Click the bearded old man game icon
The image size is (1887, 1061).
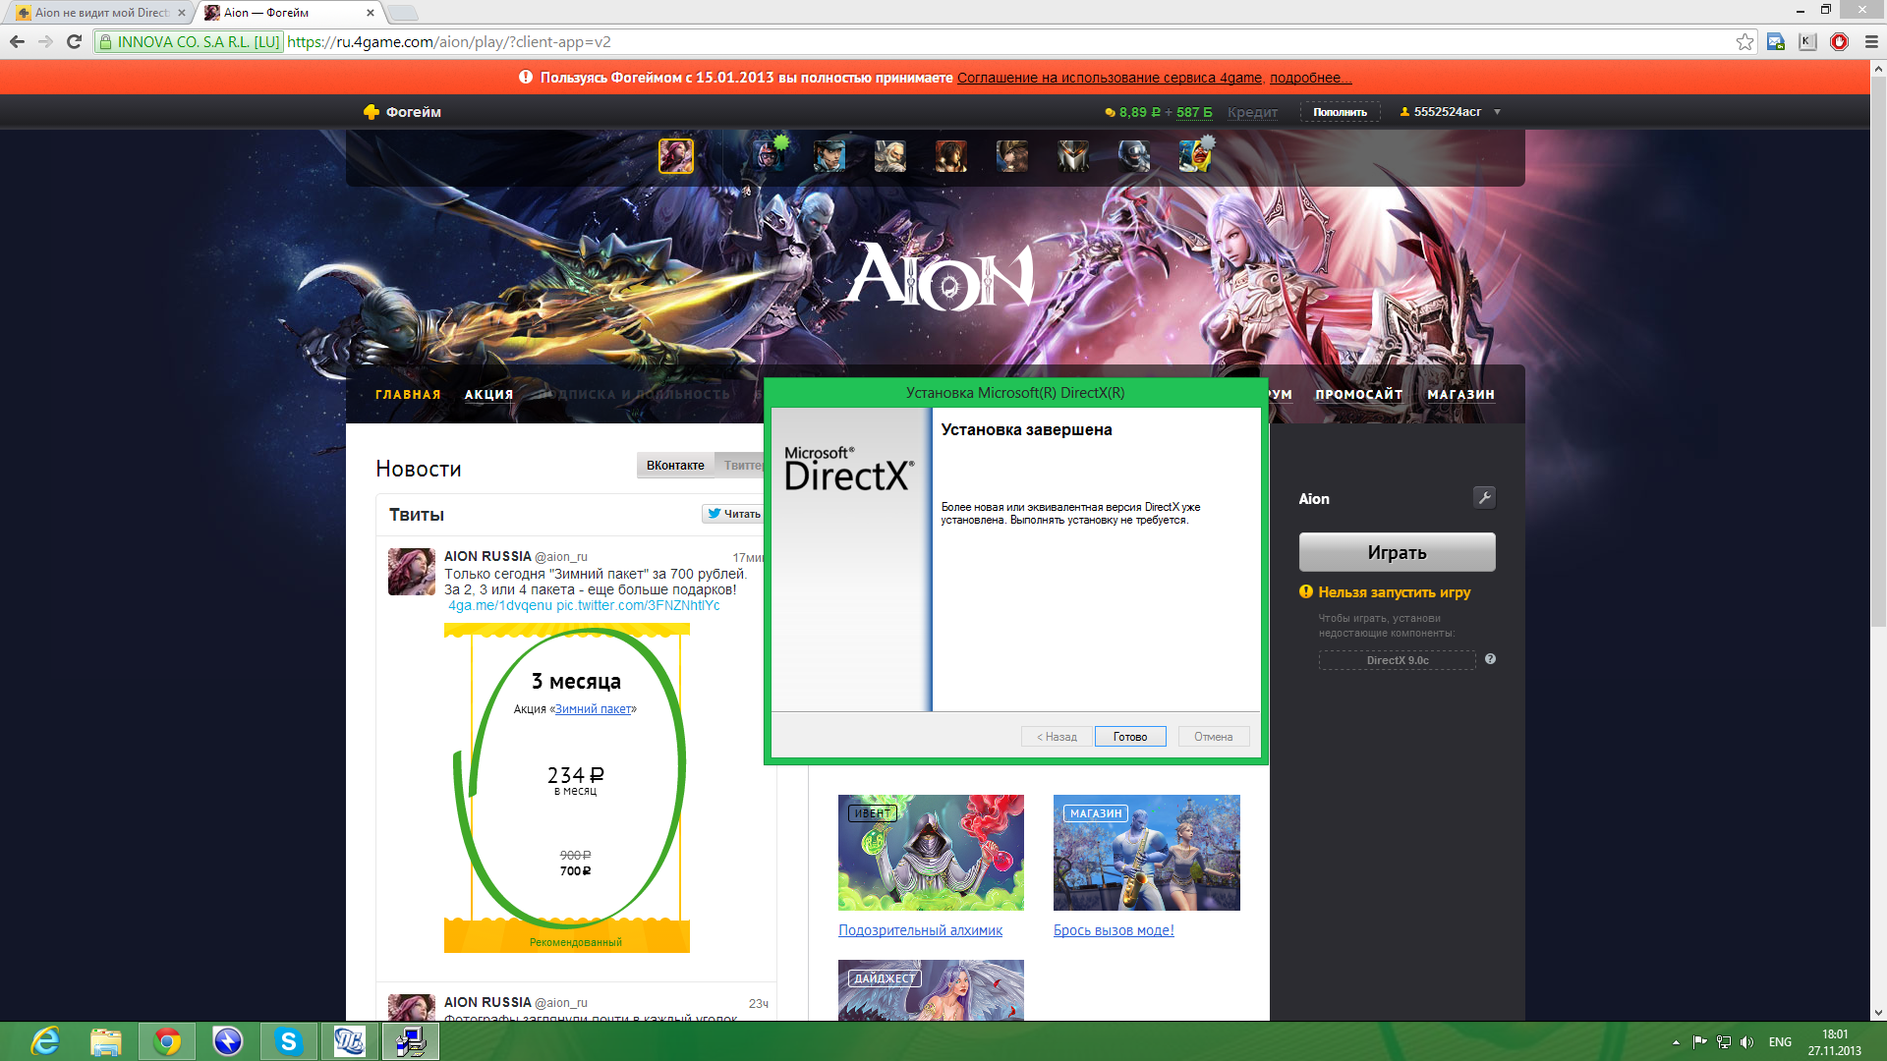point(890,156)
